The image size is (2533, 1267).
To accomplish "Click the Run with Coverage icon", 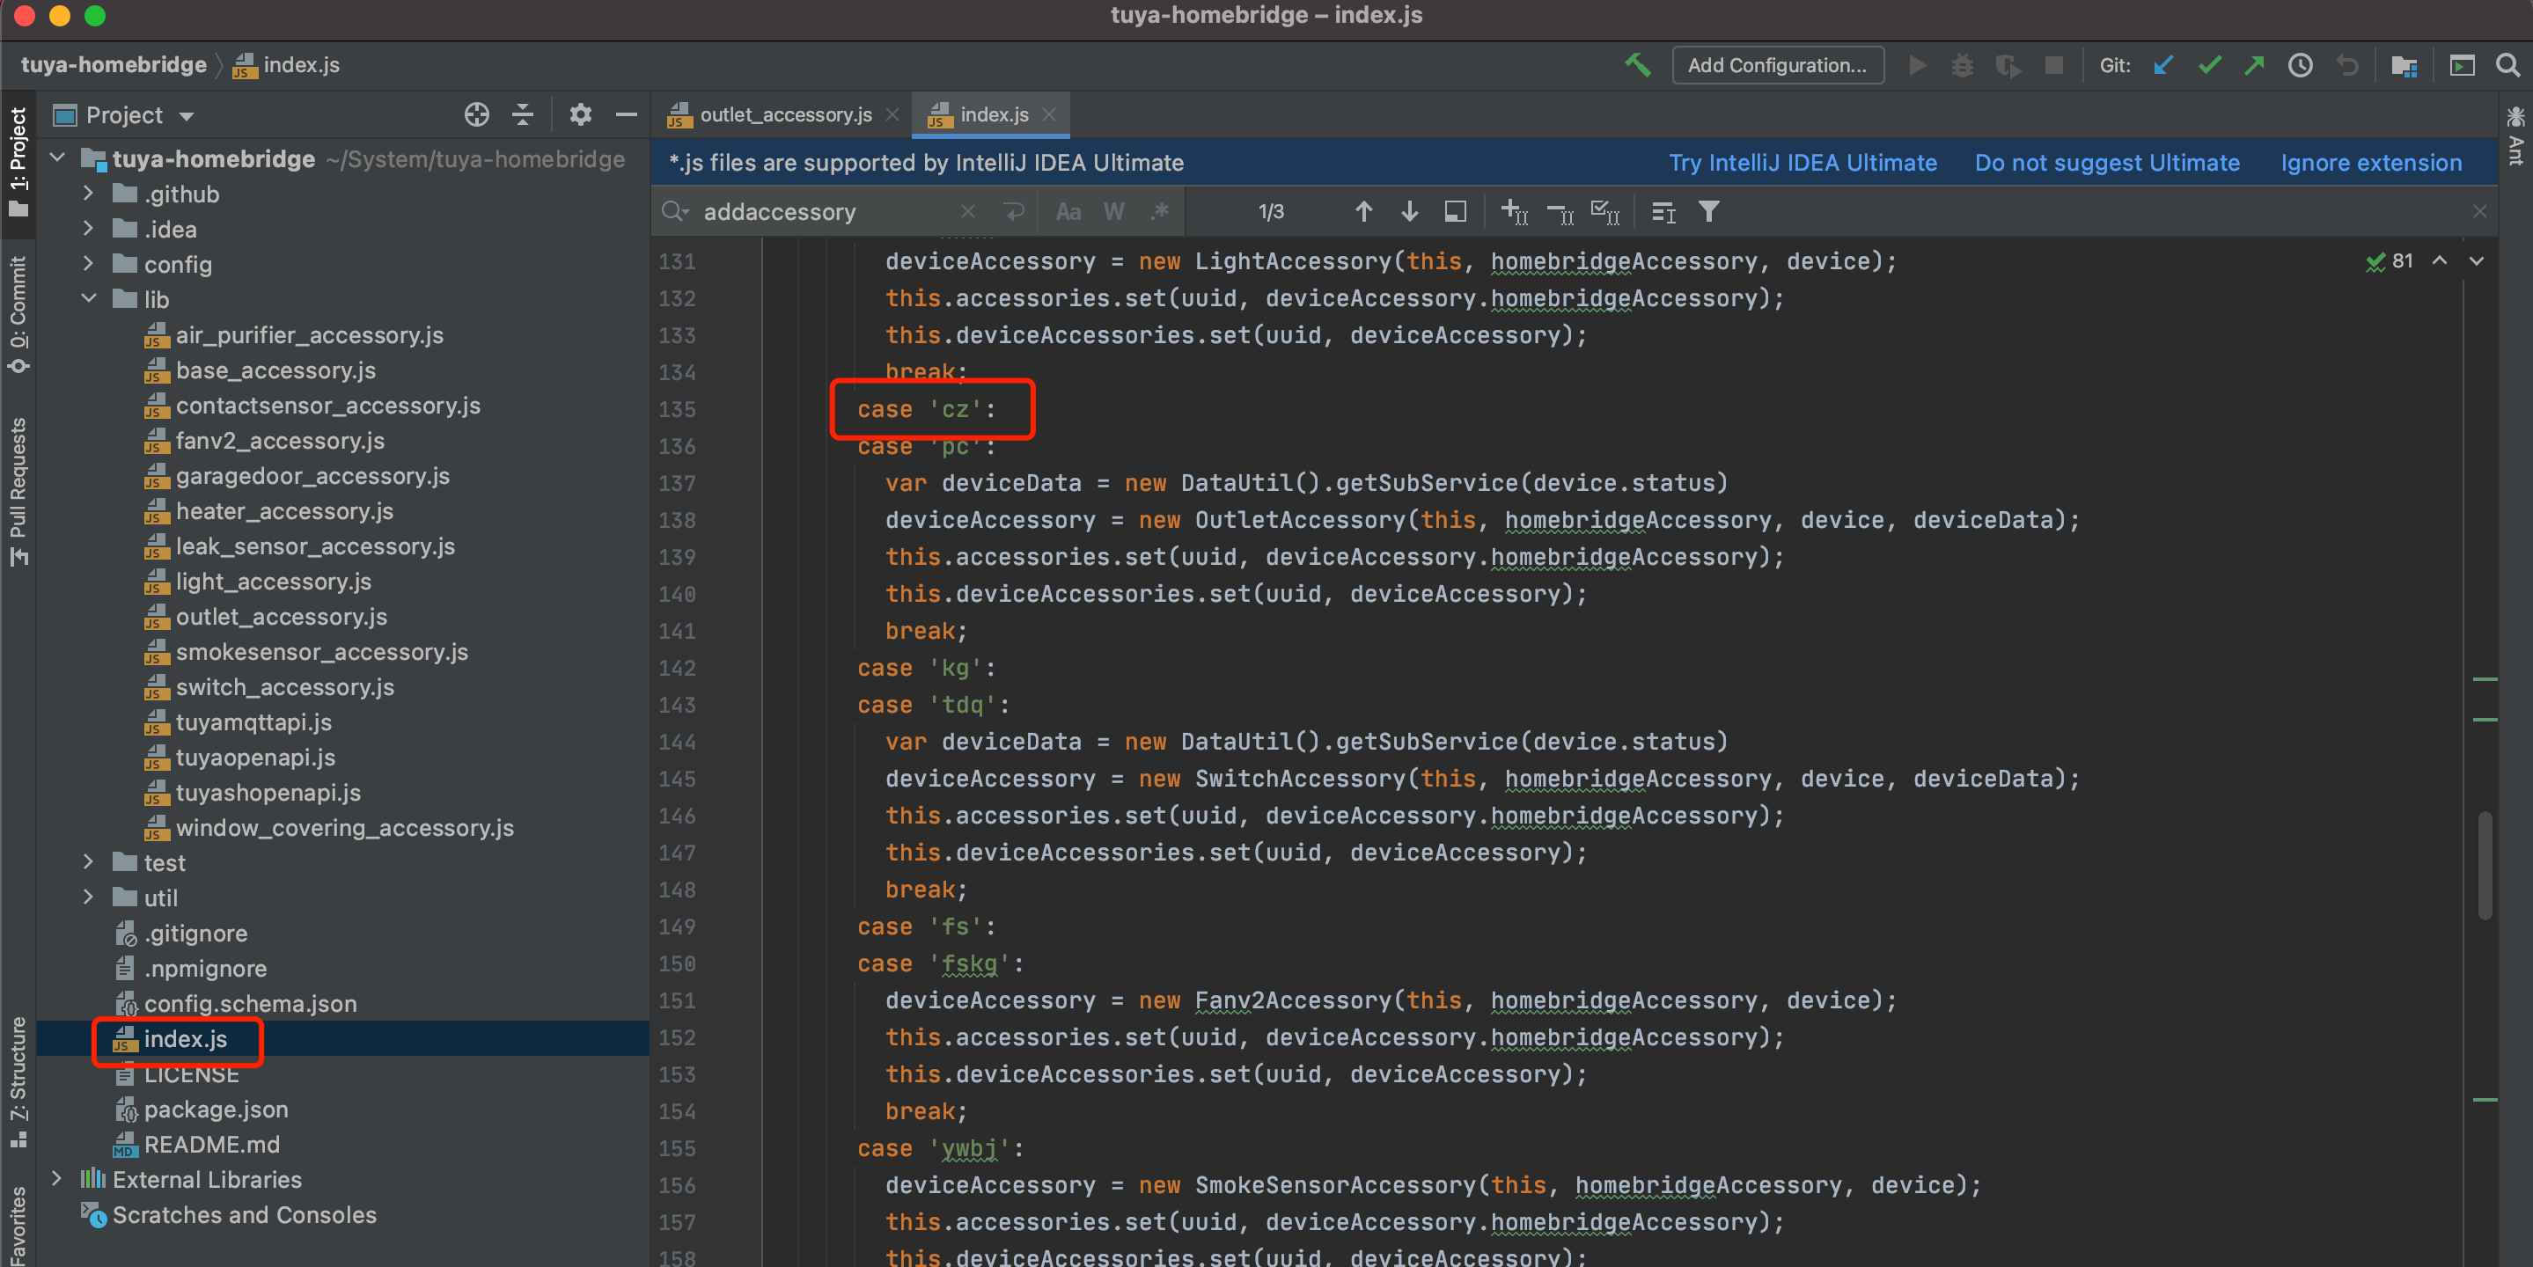I will (x=2007, y=65).
